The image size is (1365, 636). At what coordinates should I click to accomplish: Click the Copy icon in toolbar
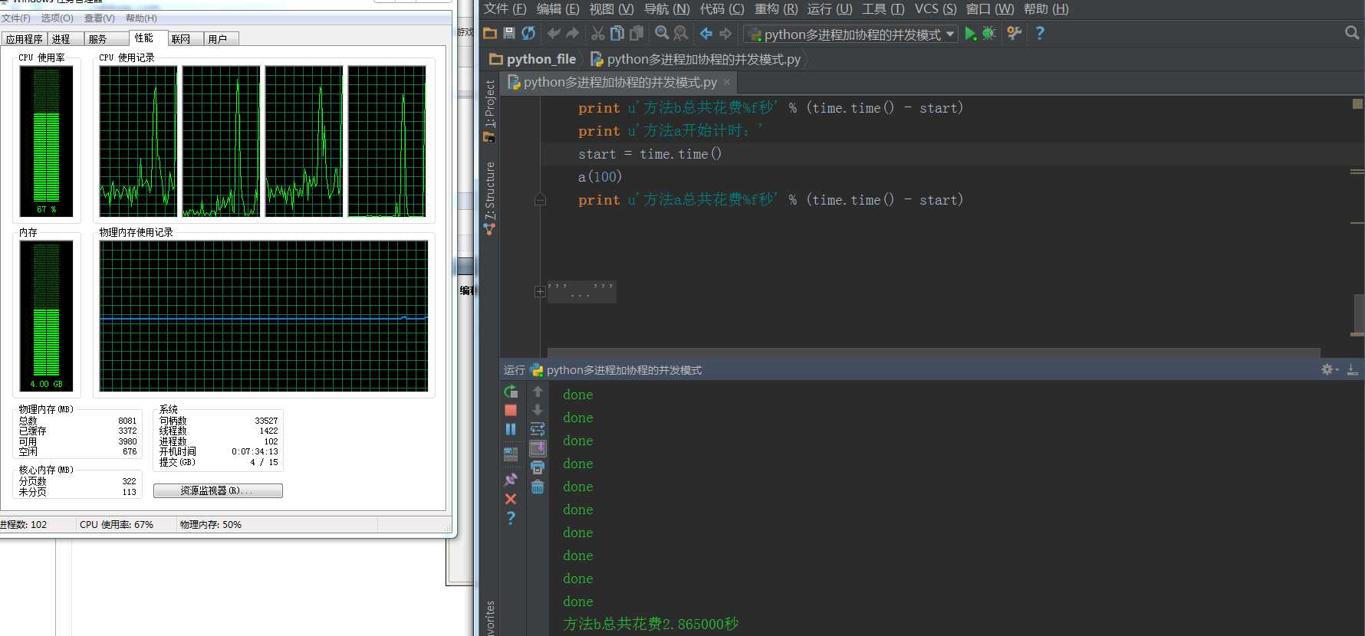[617, 33]
